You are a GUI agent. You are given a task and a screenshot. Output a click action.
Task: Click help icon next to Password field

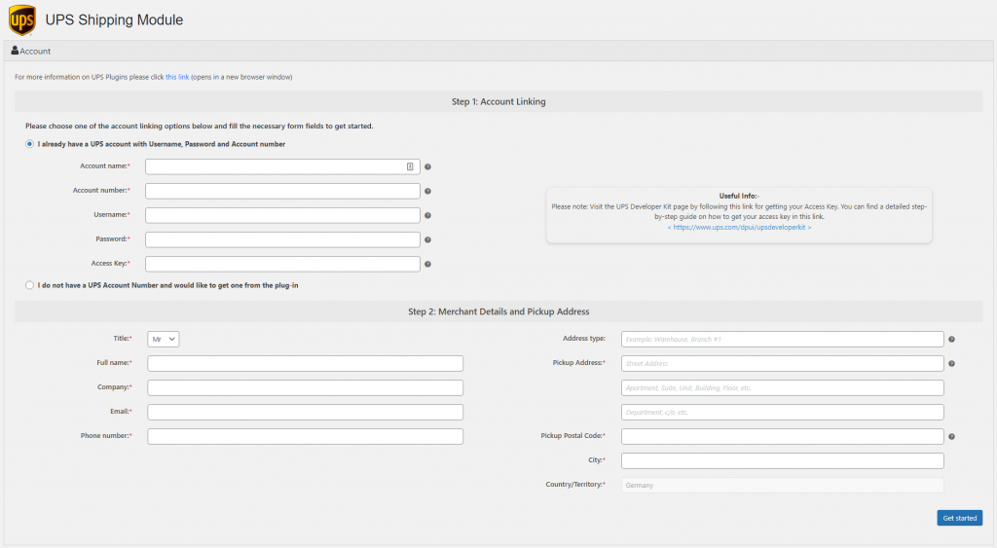pos(428,240)
